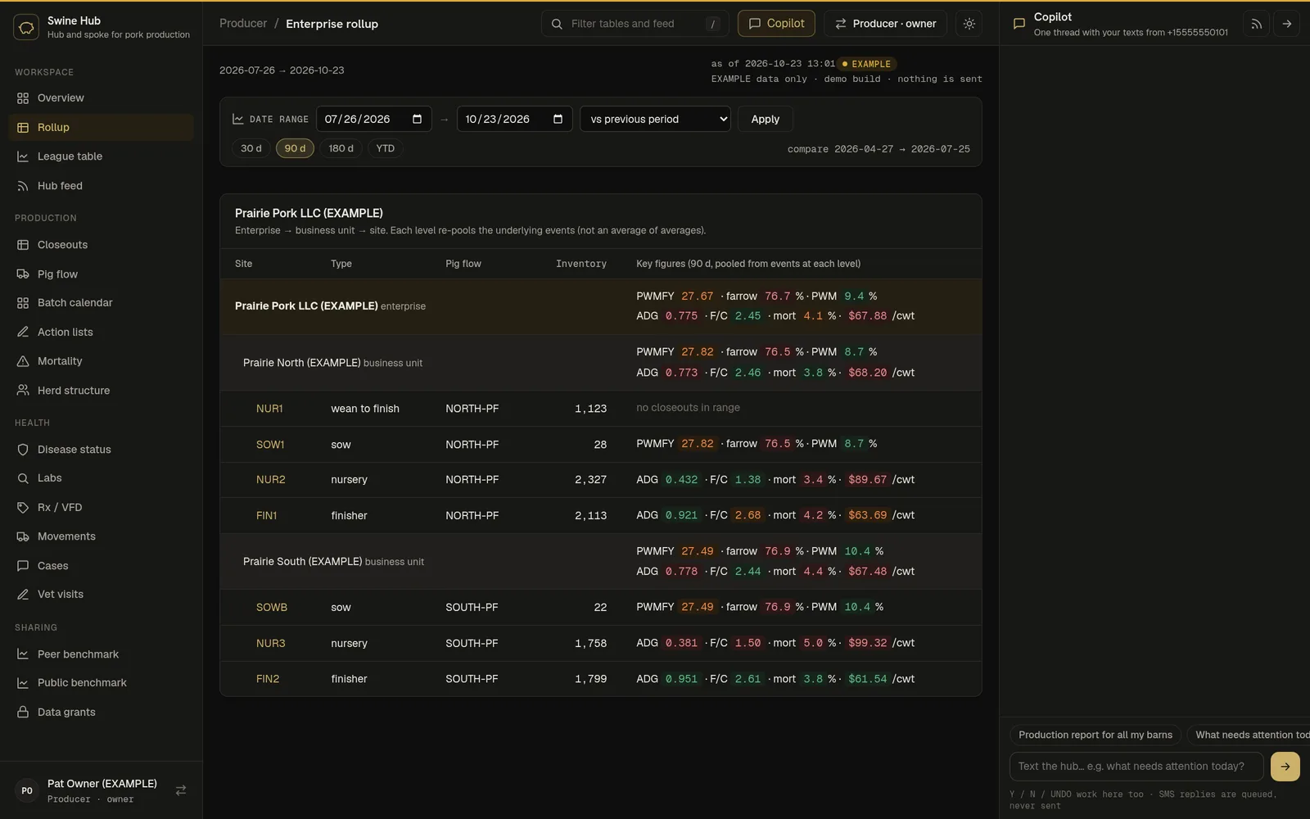Open Batch calendar page

click(101, 303)
